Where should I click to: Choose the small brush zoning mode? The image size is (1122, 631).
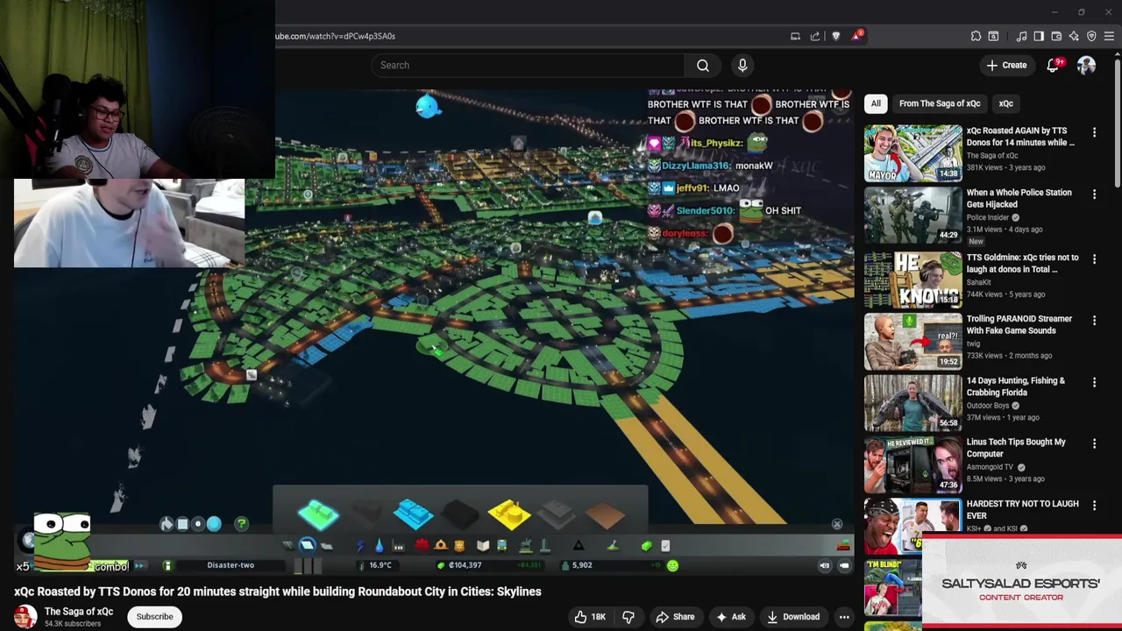point(198,523)
